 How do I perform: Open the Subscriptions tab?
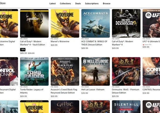[92, 4]
